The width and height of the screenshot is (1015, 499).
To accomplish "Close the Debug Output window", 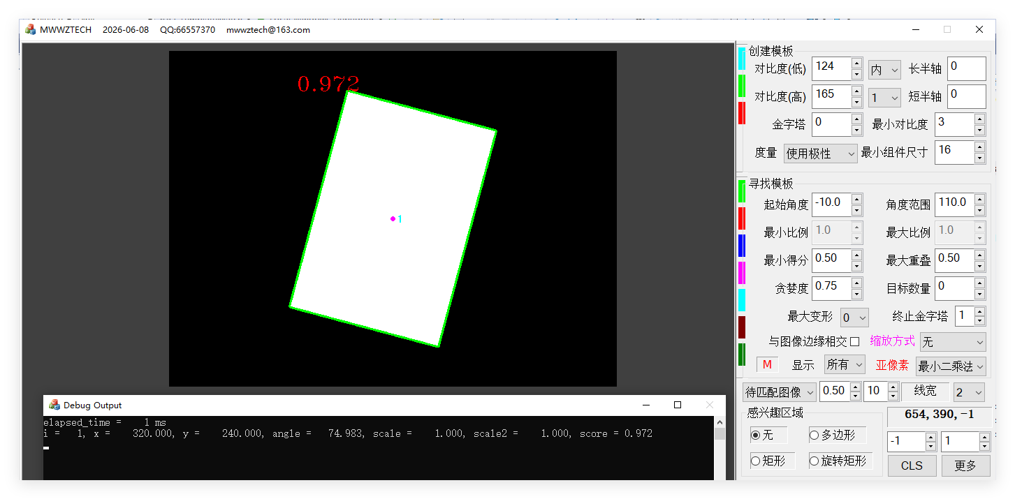I will [x=709, y=405].
